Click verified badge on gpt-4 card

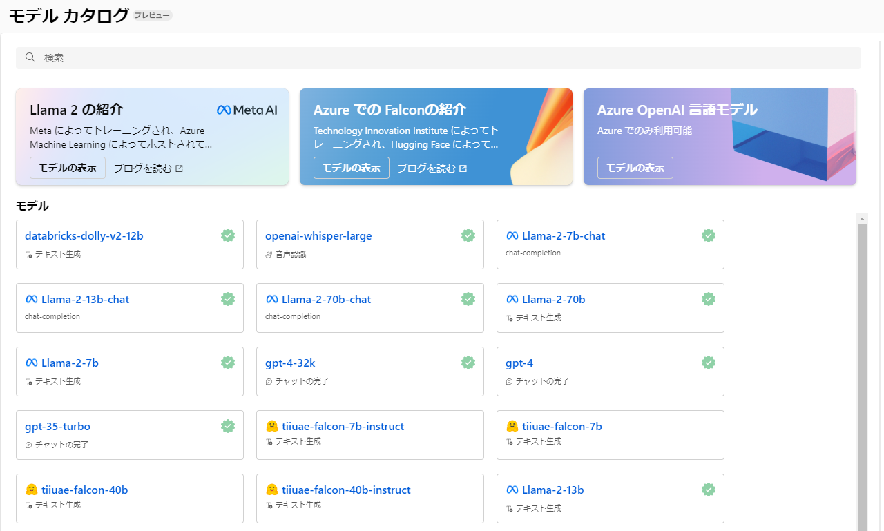[709, 363]
